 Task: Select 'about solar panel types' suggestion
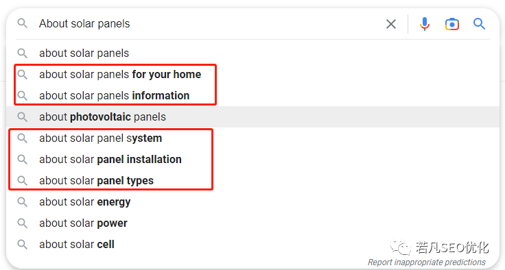point(252,180)
